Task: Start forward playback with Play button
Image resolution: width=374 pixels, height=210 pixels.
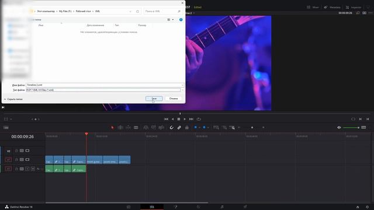Action: (185, 119)
